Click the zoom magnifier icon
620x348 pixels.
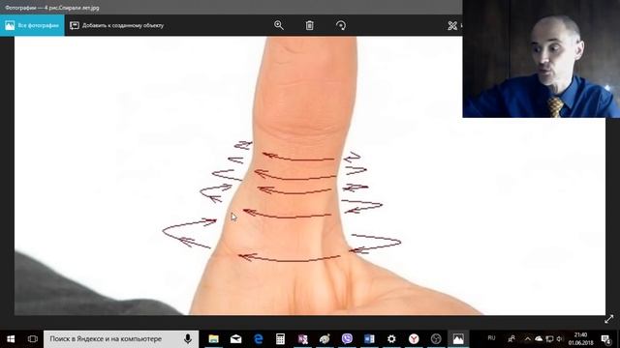[279, 26]
